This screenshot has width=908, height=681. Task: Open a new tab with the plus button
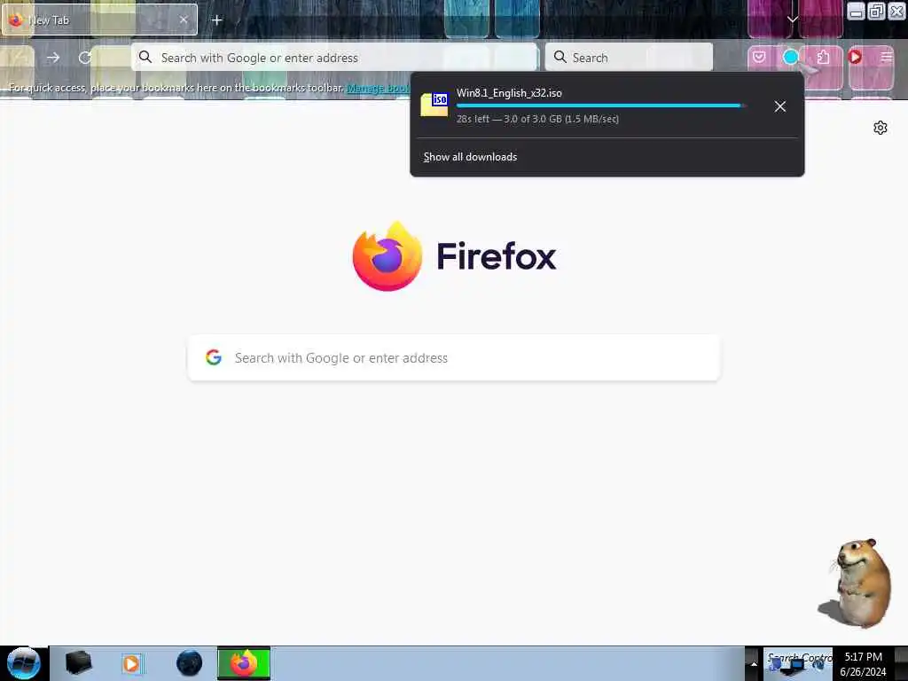point(216,20)
